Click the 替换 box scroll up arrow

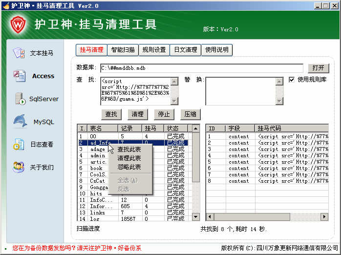coord(279,81)
